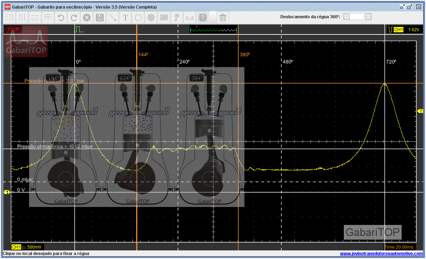Redo the last undone action

point(74,18)
